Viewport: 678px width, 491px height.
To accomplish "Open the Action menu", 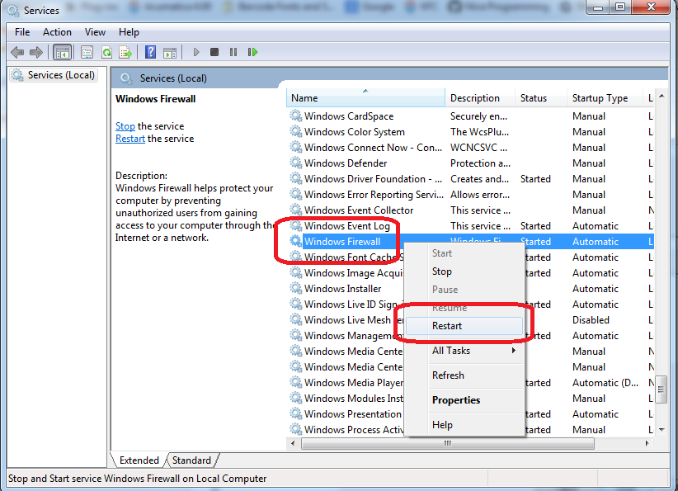I will [57, 32].
